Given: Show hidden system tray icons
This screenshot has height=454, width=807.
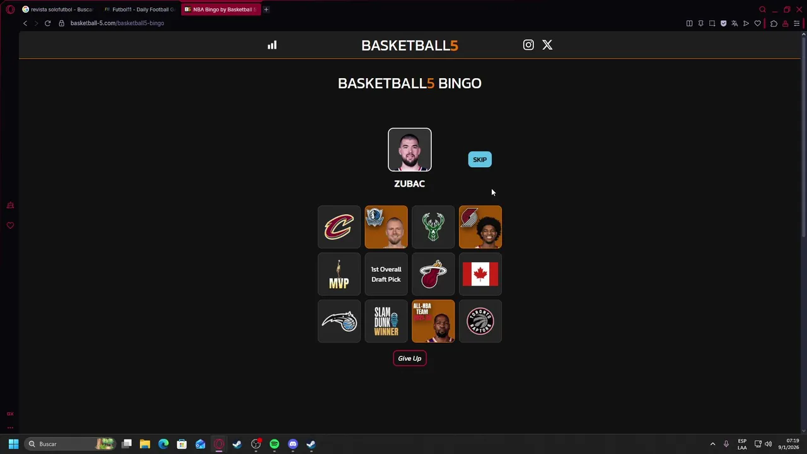Looking at the screenshot, I should (713, 444).
